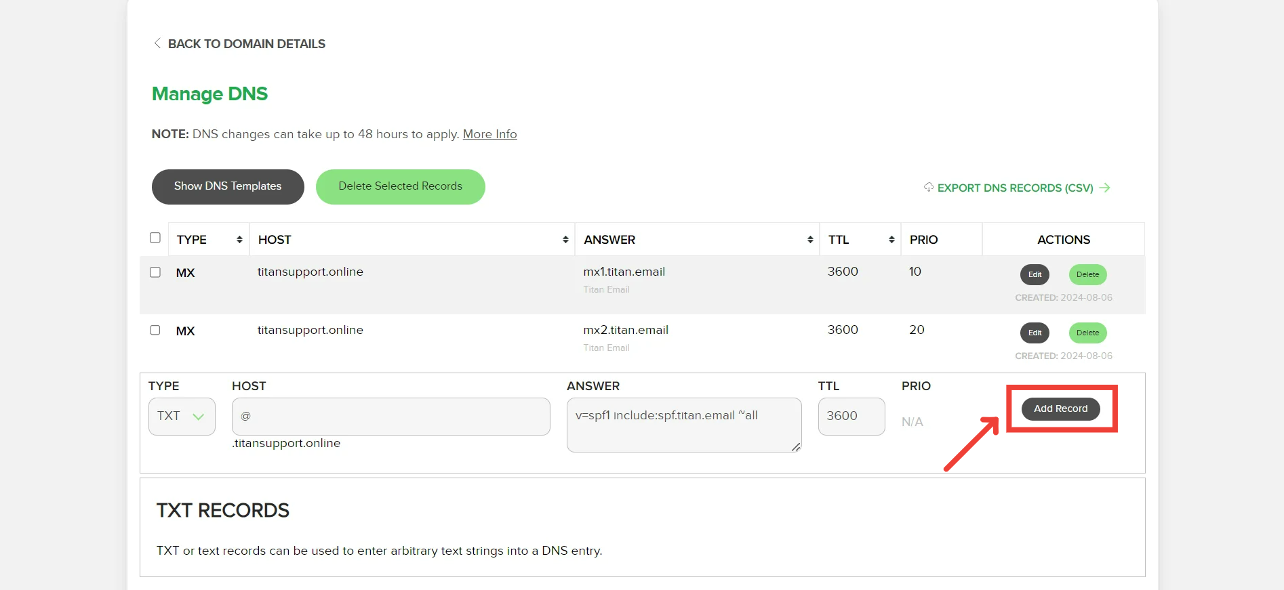Click the priority value 20
Image resolution: width=1284 pixels, height=590 pixels.
pos(917,330)
